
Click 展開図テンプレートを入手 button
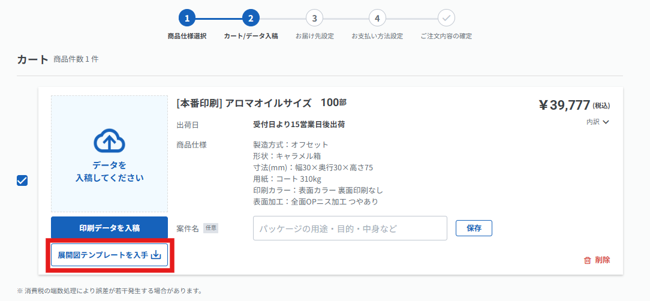(110, 255)
